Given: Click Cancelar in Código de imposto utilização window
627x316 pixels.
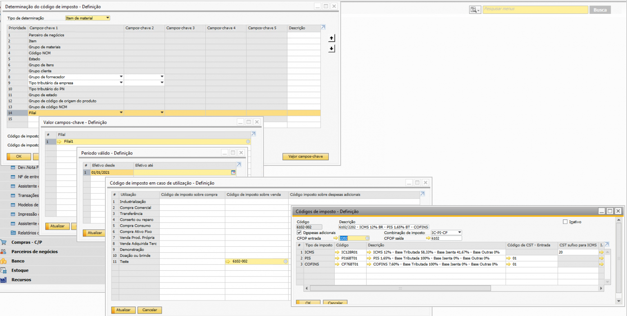Looking at the screenshot, I should pos(149,310).
